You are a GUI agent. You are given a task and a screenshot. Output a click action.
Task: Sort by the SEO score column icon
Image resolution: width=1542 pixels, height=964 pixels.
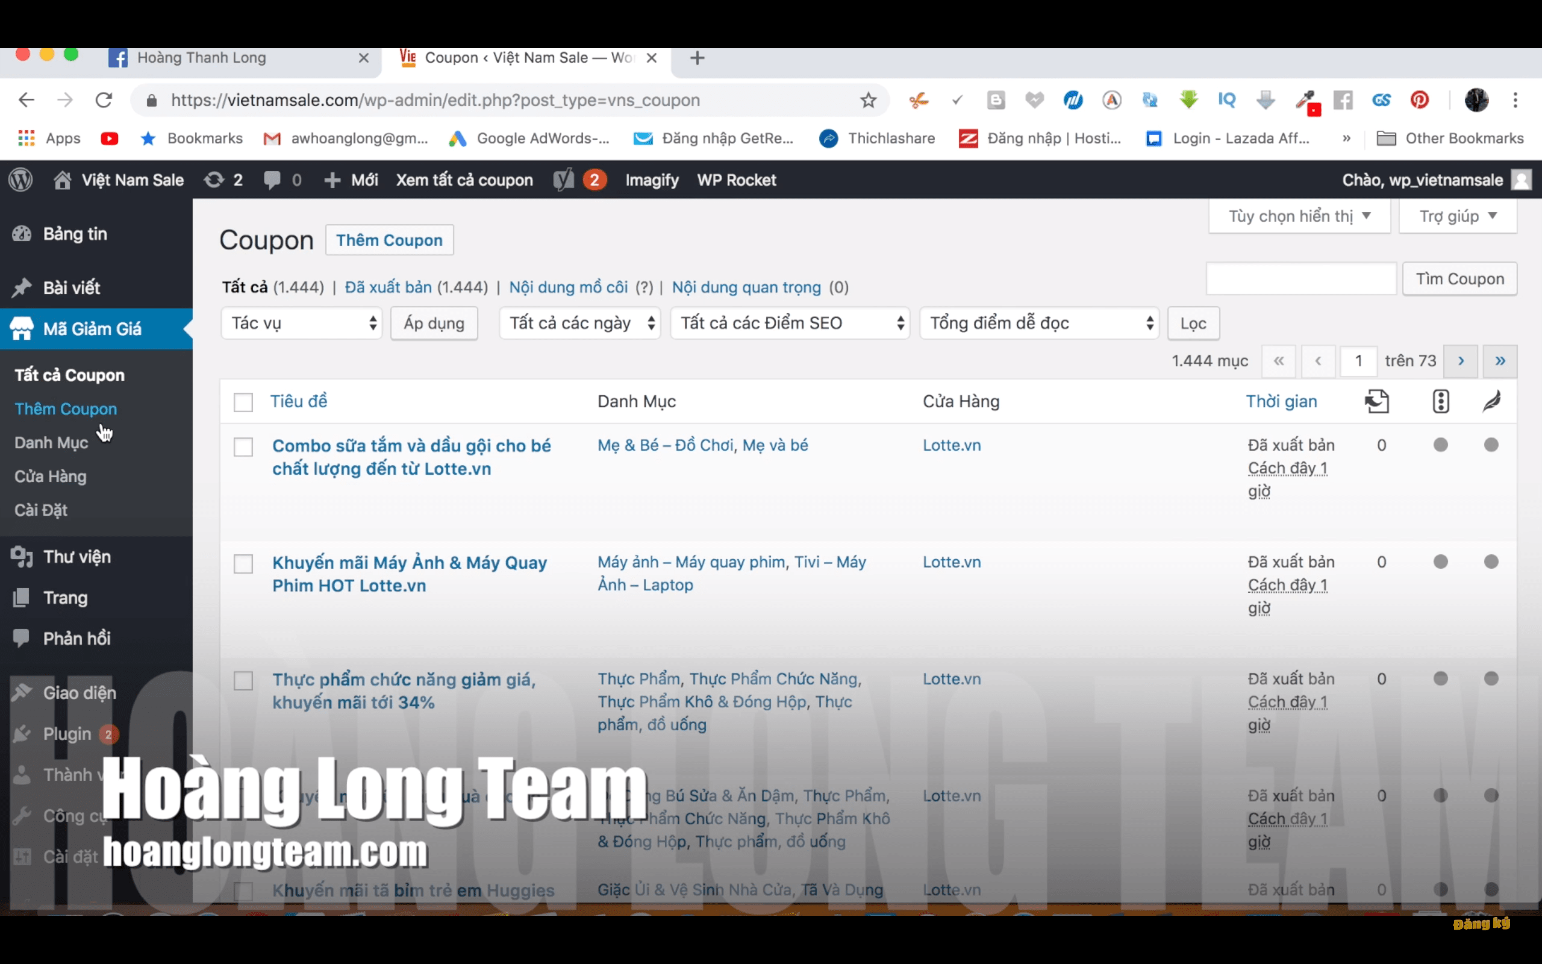(x=1441, y=401)
